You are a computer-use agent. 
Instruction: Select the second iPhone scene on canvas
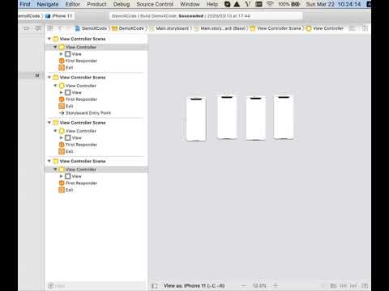pos(227,117)
